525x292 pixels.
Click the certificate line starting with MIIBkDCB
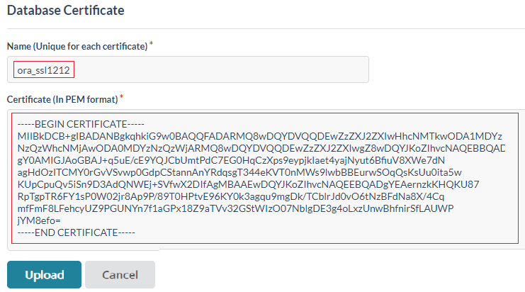tap(262, 135)
